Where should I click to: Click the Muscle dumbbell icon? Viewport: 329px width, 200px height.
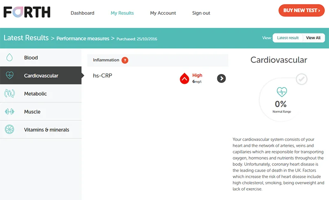pyautogui.click(x=9, y=112)
